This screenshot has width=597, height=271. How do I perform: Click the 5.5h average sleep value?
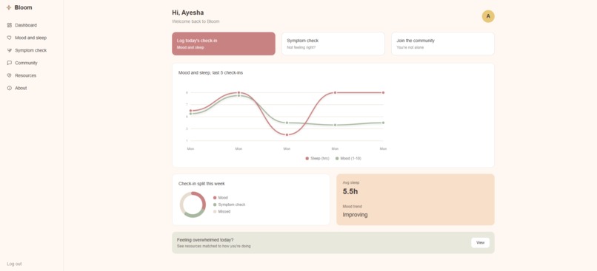(x=350, y=192)
